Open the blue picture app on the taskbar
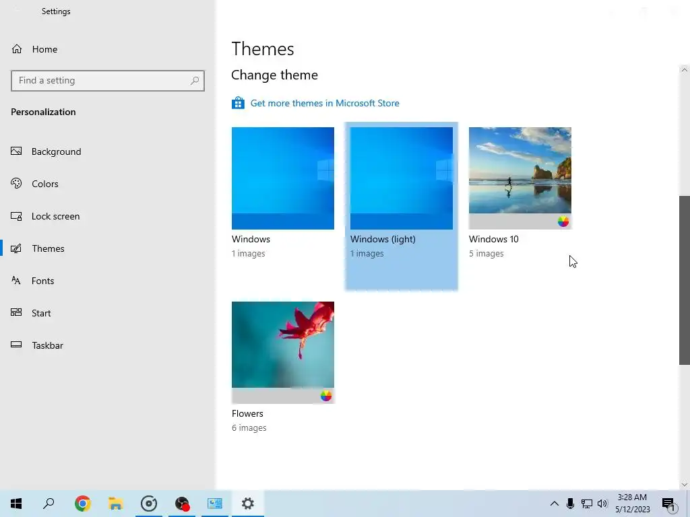The image size is (690, 517). click(x=215, y=504)
